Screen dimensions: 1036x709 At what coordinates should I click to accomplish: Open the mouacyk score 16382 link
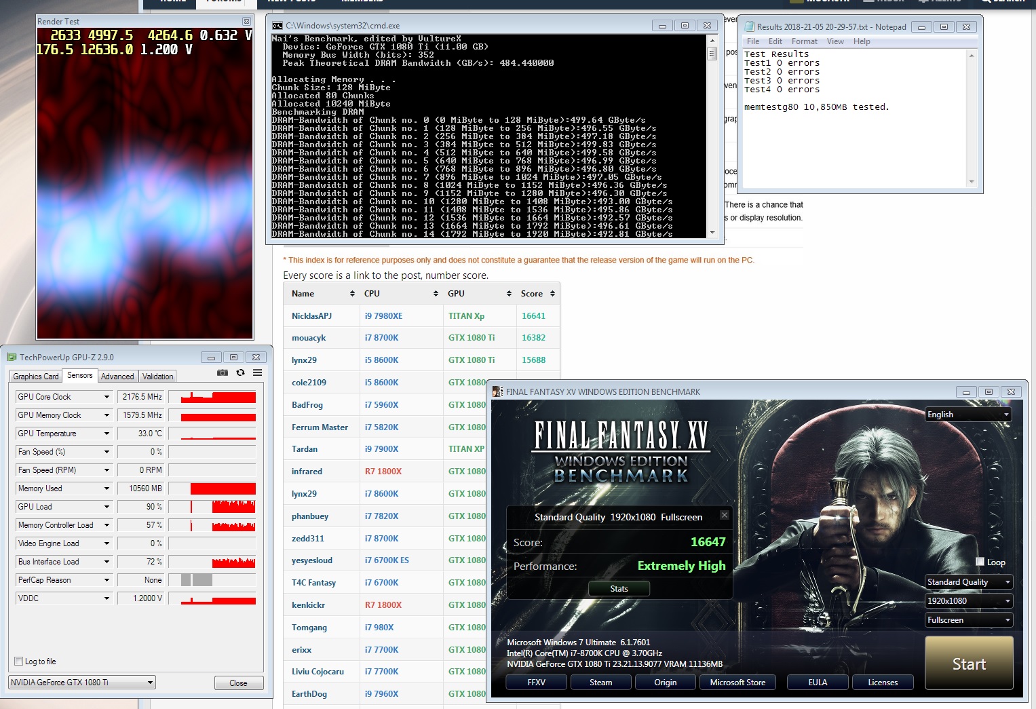point(533,338)
